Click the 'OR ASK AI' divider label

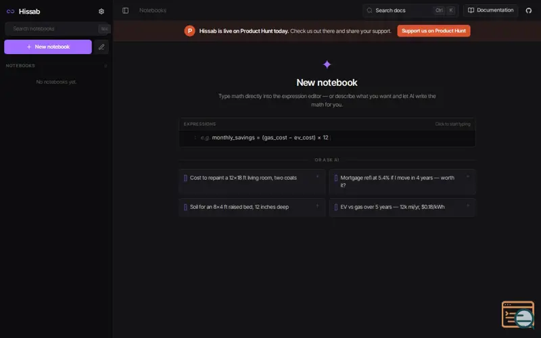click(x=327, y=160)
